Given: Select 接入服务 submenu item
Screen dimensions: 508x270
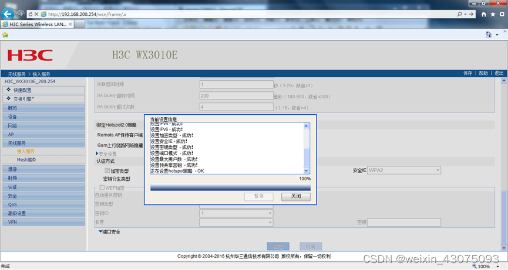Looking at the screenshot, I should pyautogui.click(x=26, y=152).
